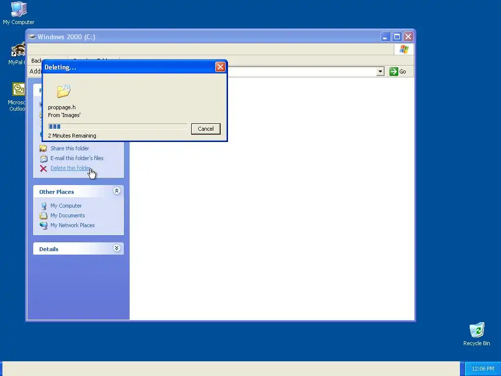Click the e-mail envelope icon
Image resolution: width=501 pixels, height=376 pixels.
44,159
